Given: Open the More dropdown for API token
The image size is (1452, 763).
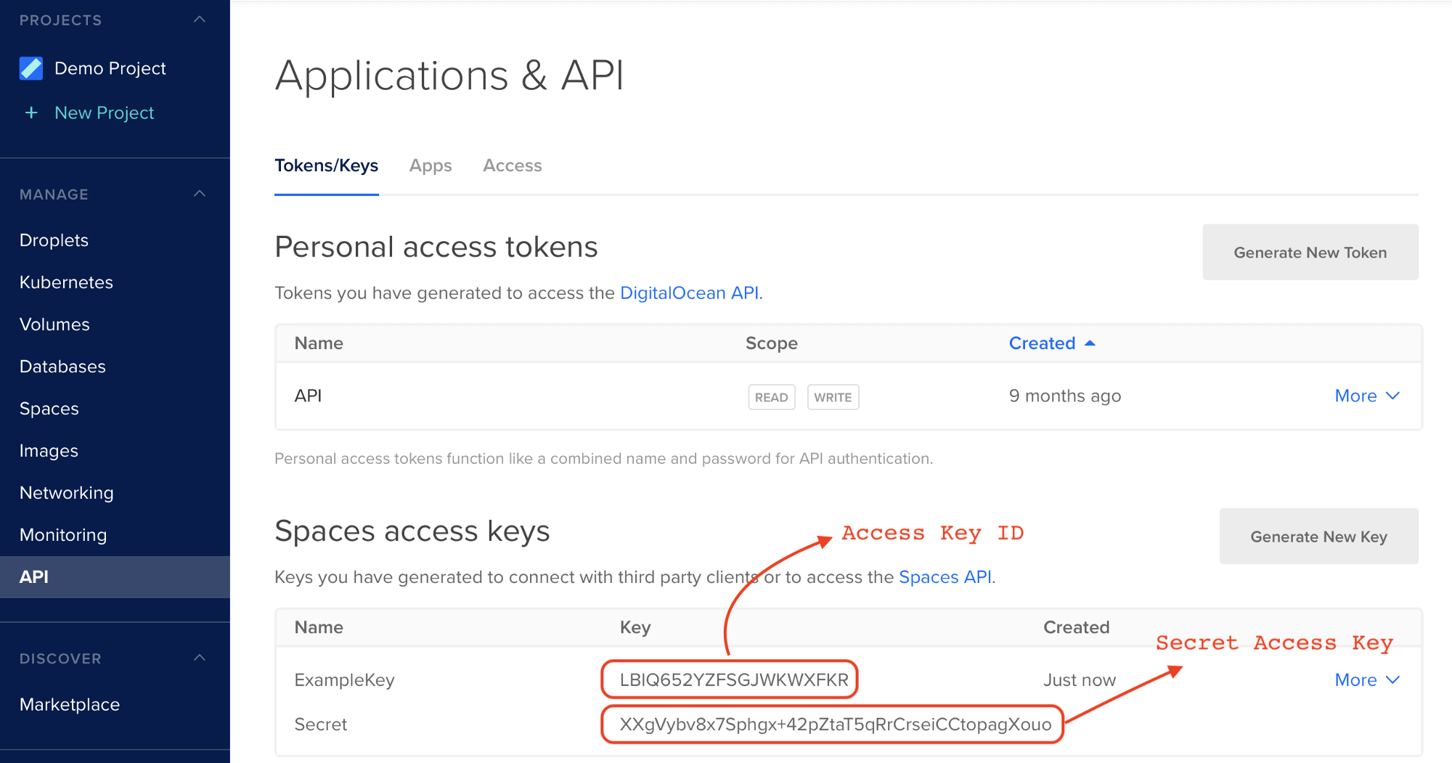Looking at the screenshot, I should pos(1366,396).
